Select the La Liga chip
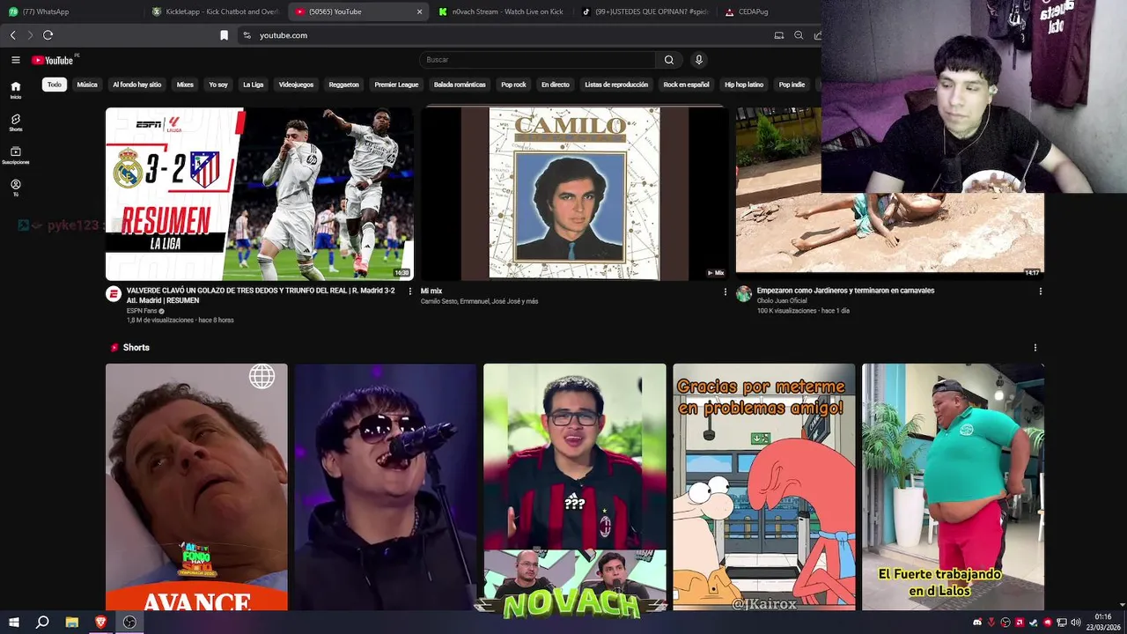 coord(254,85)
